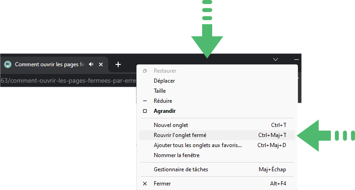This screenshot has height=190, width=355.
Task: Click the address bar URL text
Action: pos(68,80)
